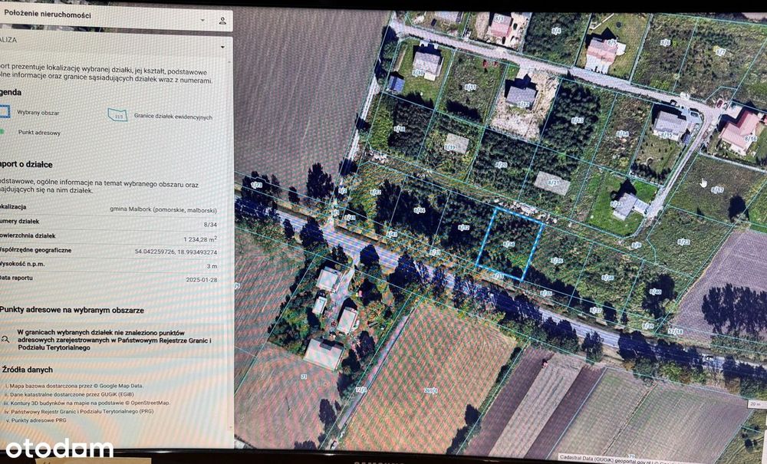Click parcel label 8/23 on map
The image size is (767, 464).
pos(684,242)
